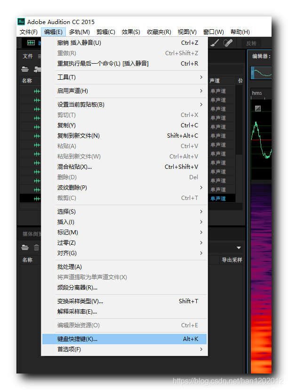The height and width of the screenshot is (390, 288).
Task: Select the first audio file waveform icon
Action: tap(37, 91)
